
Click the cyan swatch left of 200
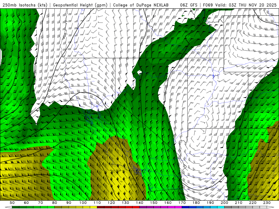point(221,207)
